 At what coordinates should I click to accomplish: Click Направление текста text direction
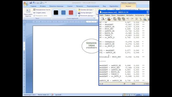pyautogui.click(x=42, y=10)
